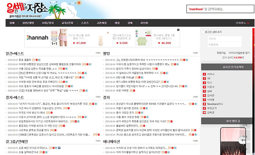Open the [43] comment count in 일간-베스트
Screen dimensions: 255x155
point(77,77)
